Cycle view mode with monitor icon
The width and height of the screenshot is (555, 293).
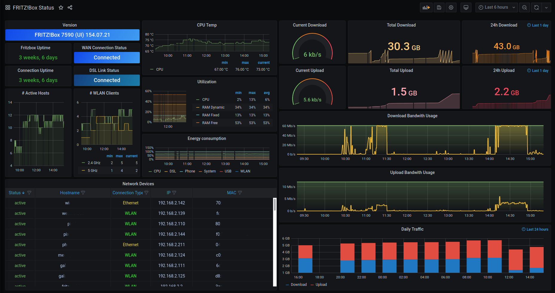click(466, 7)
